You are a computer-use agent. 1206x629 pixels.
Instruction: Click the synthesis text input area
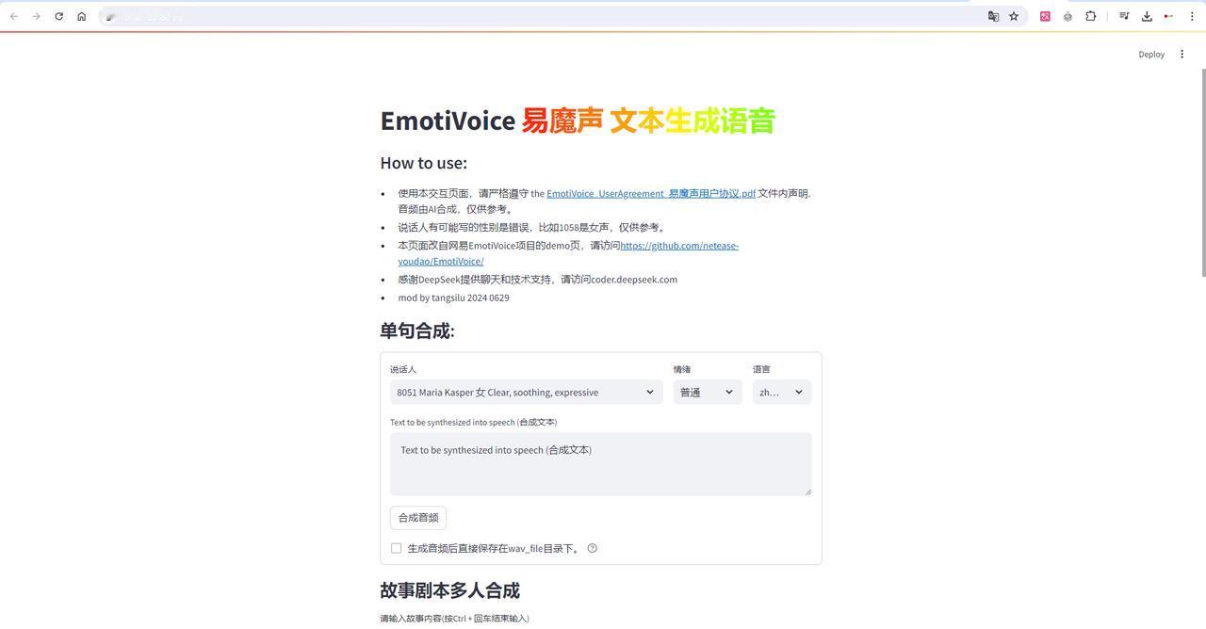click(x=600, y=463)
